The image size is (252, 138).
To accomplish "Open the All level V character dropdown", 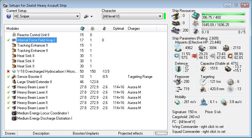I will click(132, 16).
